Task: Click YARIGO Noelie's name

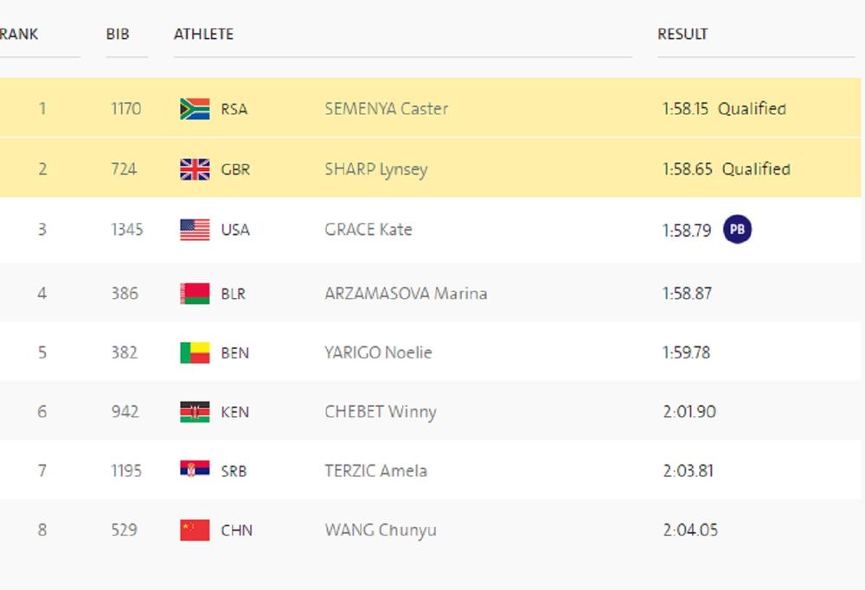Action: point(378,352)
